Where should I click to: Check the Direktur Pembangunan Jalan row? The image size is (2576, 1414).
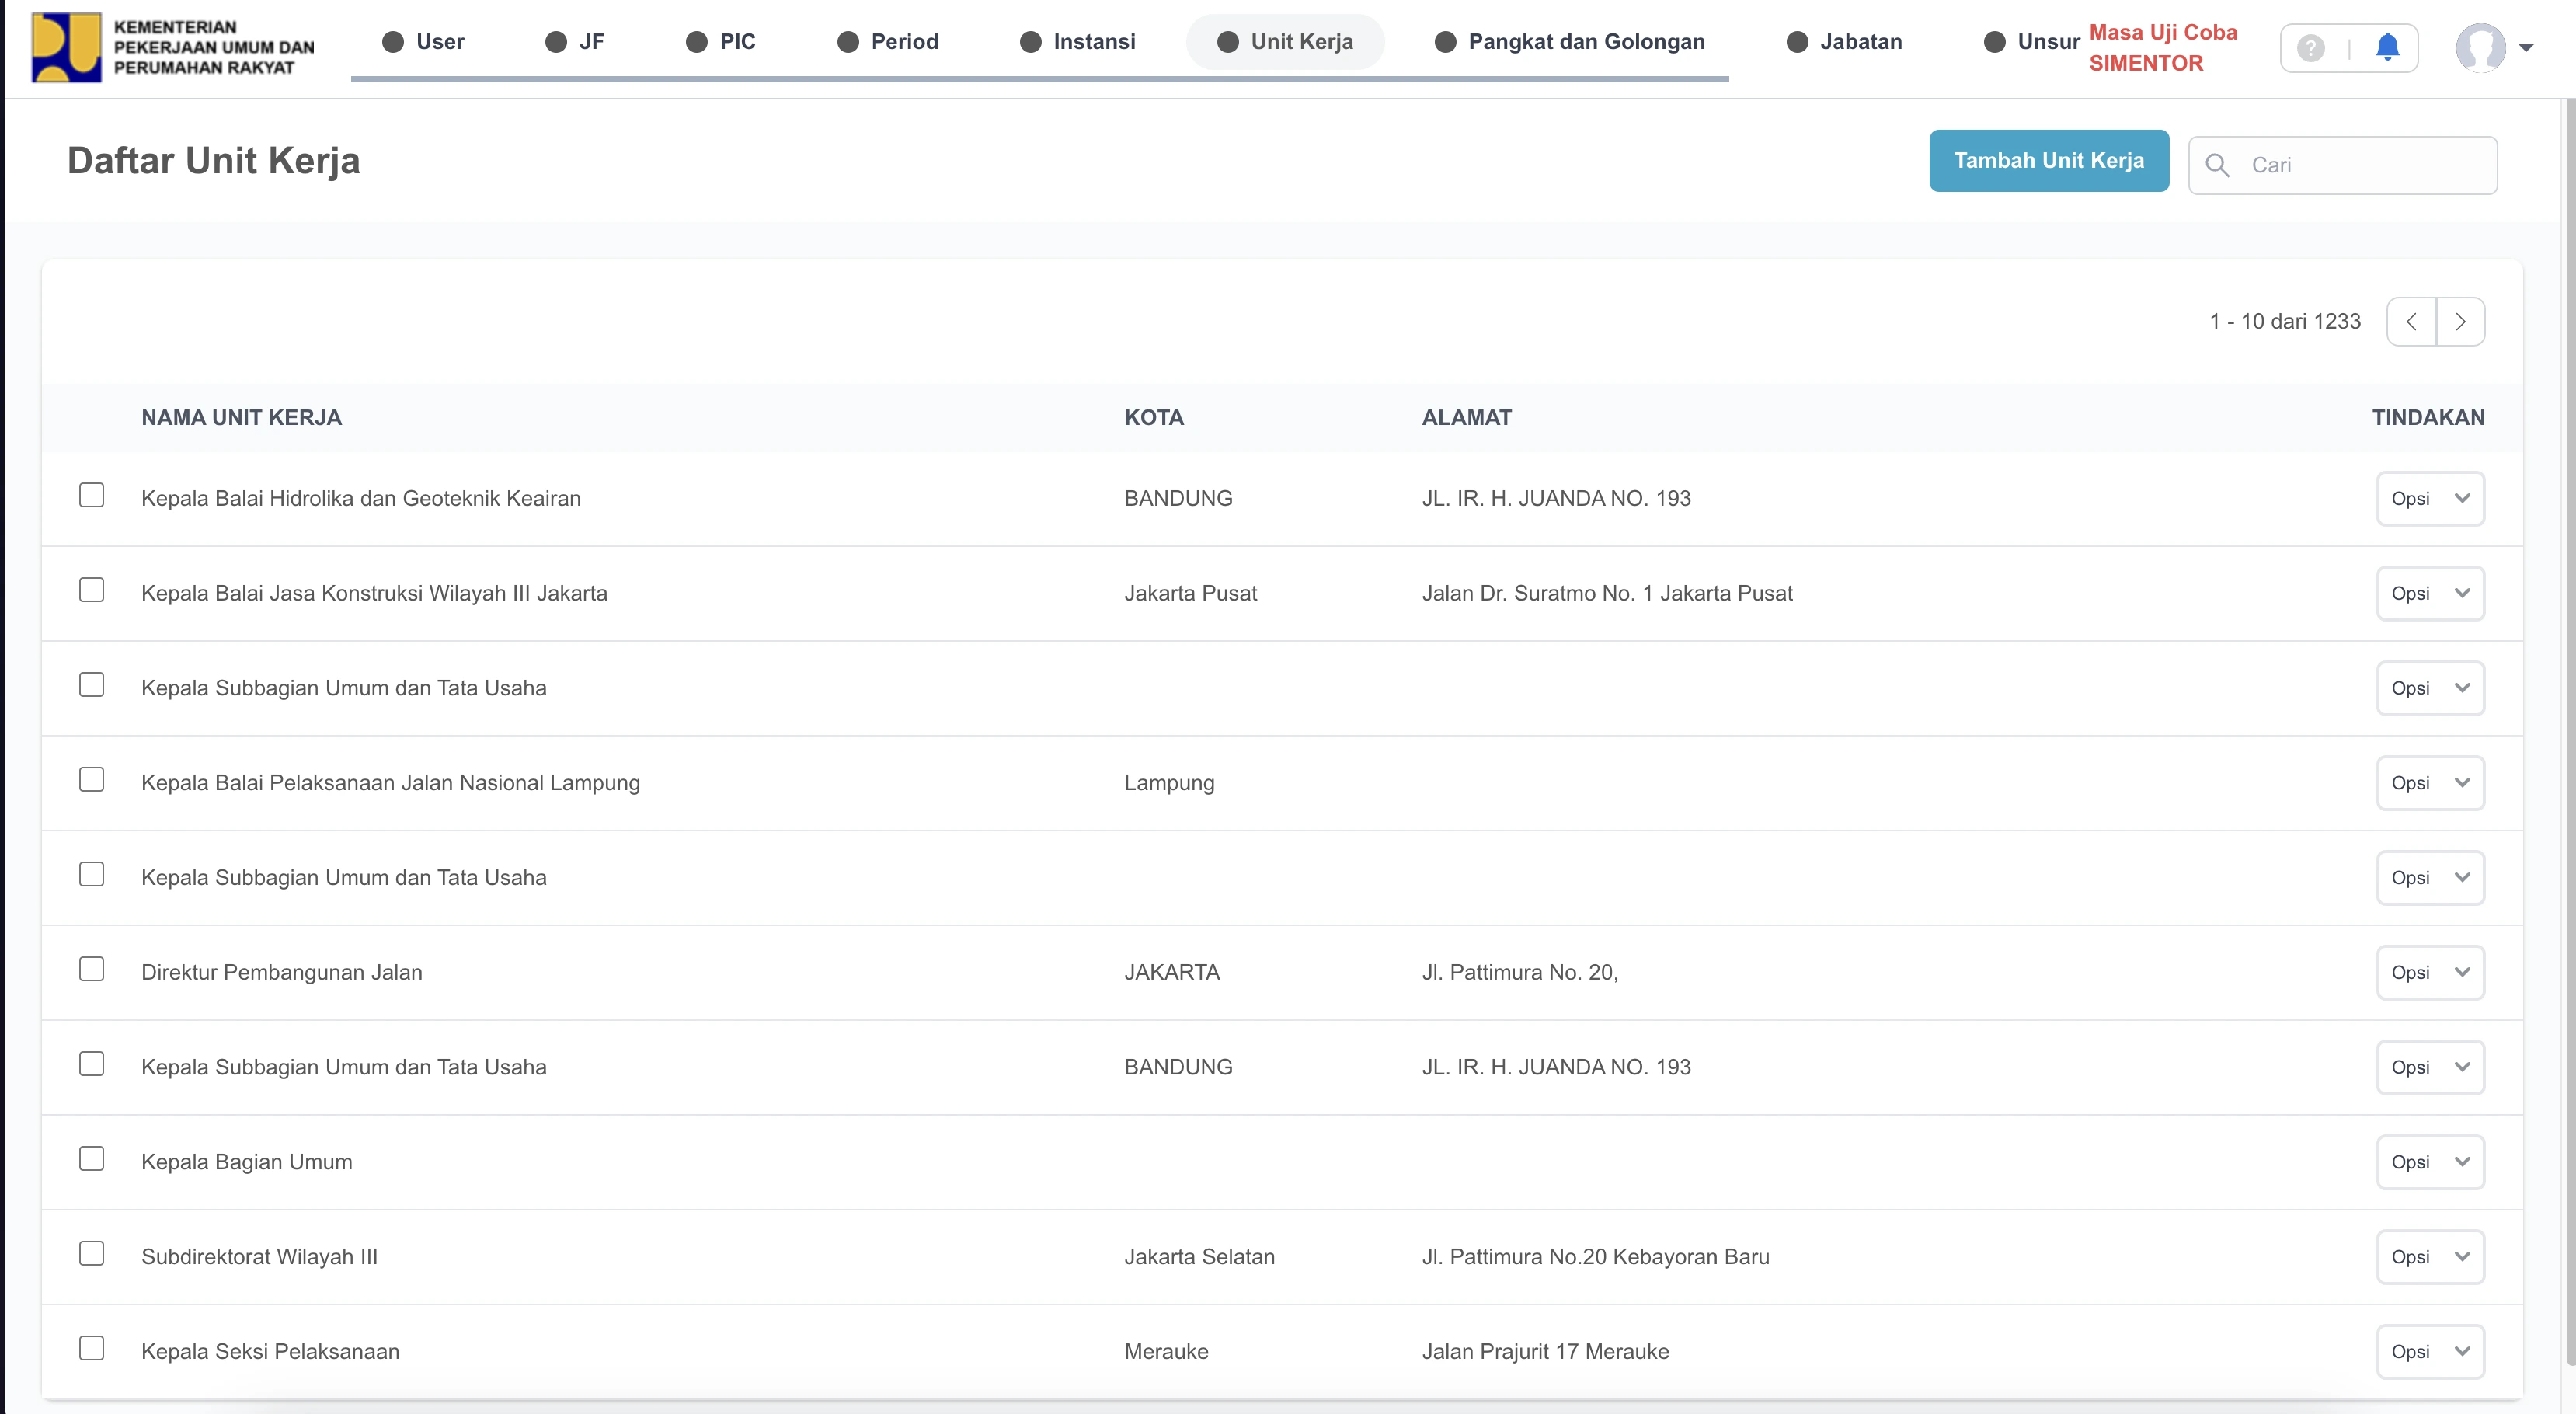(91, 969)
